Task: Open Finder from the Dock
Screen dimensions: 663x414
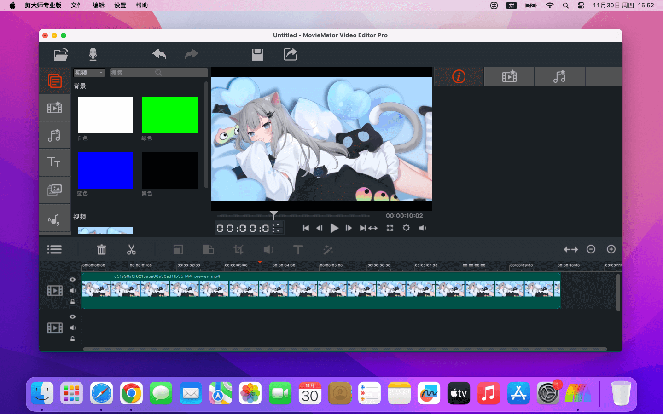Action: coord(42,393)
